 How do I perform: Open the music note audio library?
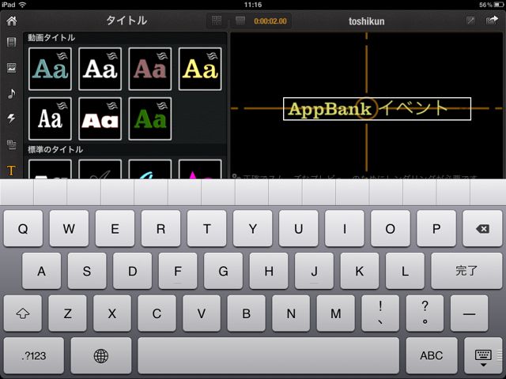[x=11, y=93]
